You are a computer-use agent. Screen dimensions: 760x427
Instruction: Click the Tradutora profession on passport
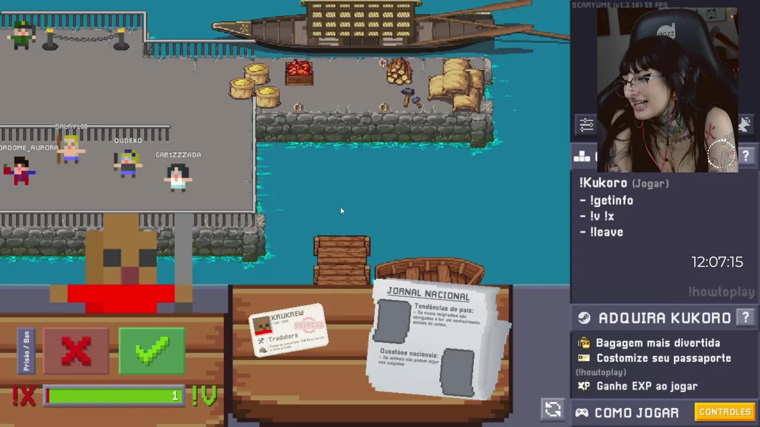[283, 337]
